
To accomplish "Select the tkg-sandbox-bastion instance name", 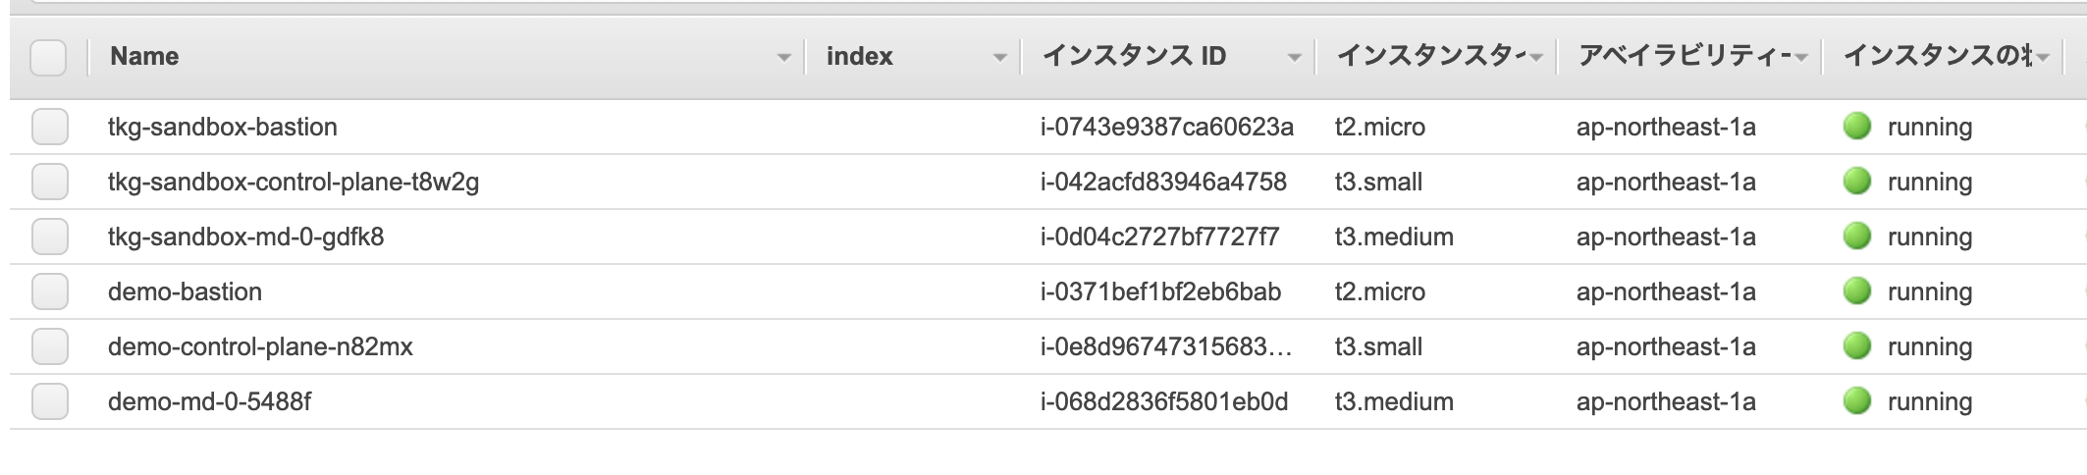I will coord(223,127).
